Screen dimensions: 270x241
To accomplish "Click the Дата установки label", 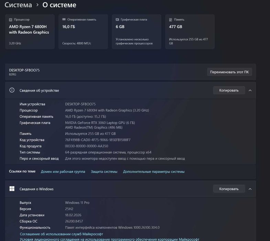I will (32, 215).
